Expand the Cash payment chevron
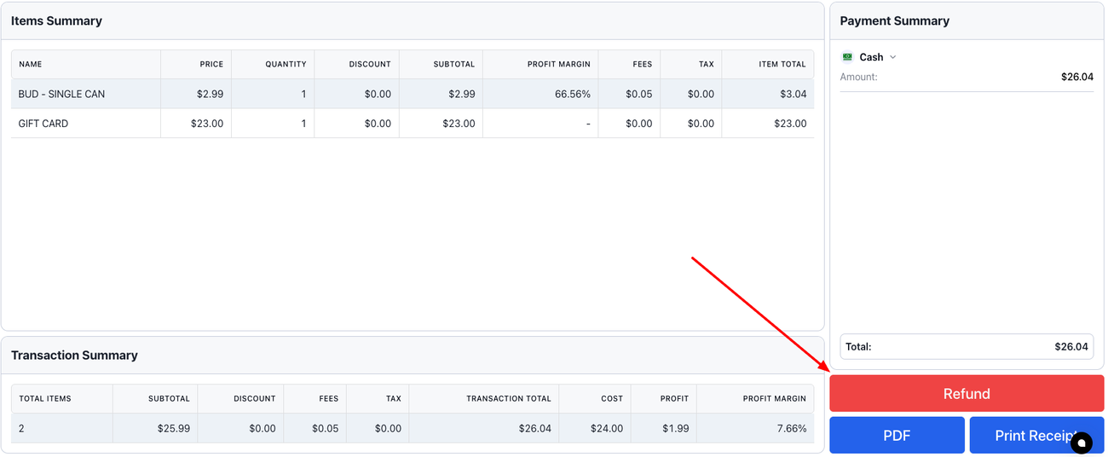The height and width of the screenshot is (457, 1108). pos(893,57)
